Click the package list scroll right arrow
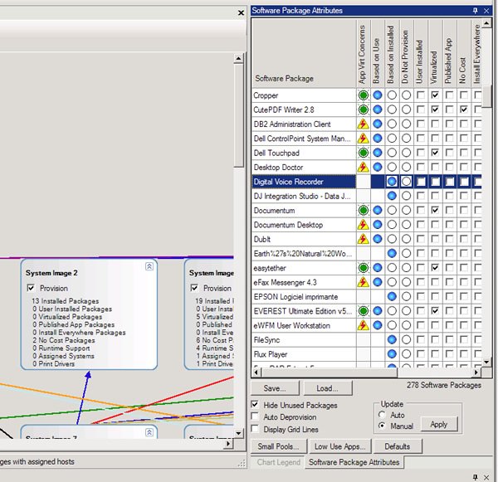The width and height of the screenshot is (498, 482). [476, 372]
